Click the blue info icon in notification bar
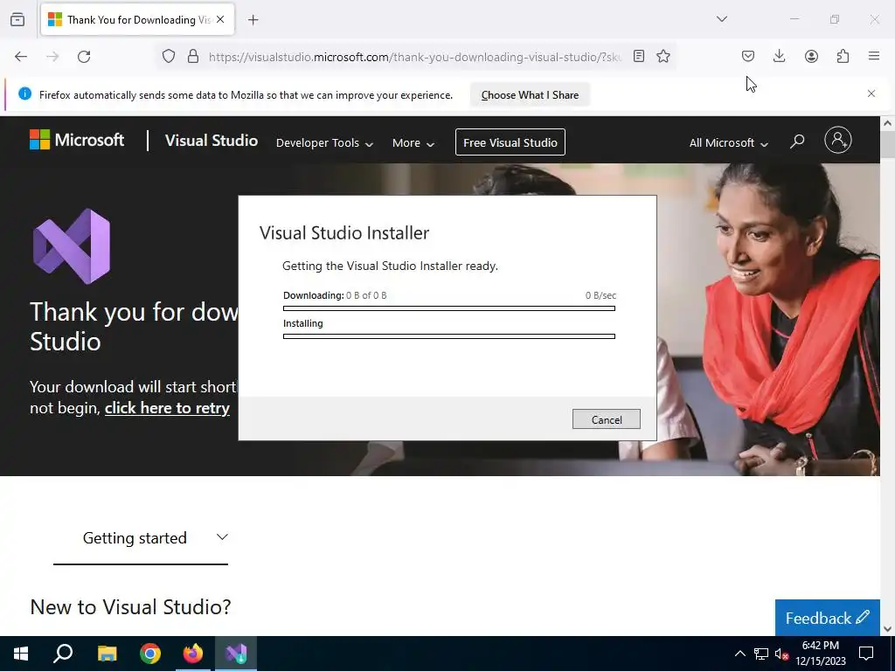895x671 pixels. [x=24, y=94]
